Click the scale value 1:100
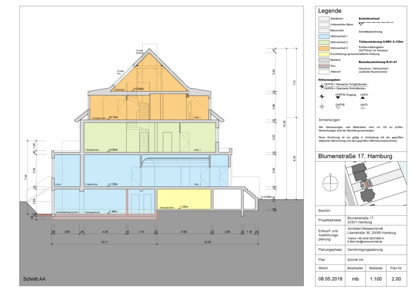Screen dimensions: 413x292 (375, 279)
